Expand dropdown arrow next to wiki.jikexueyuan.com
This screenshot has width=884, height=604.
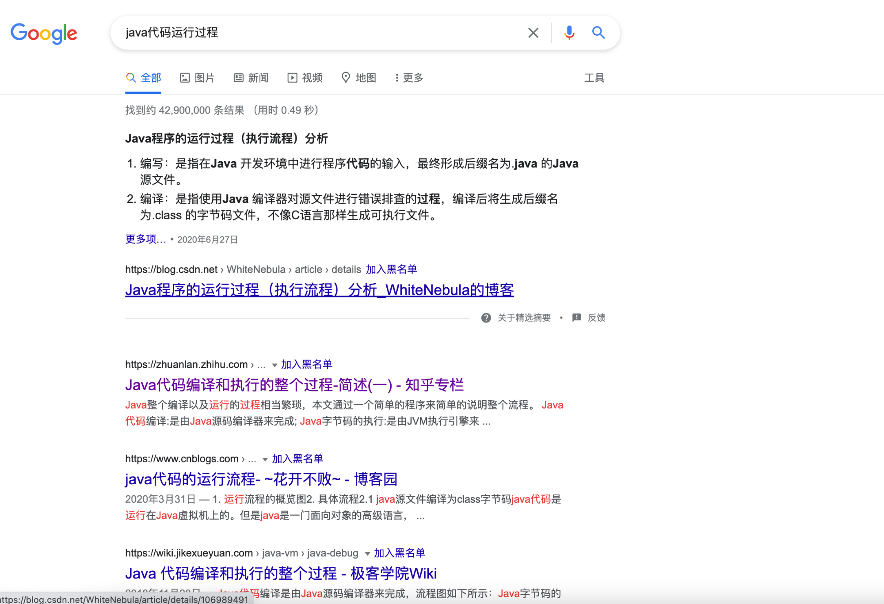click(x=367, y=554)
